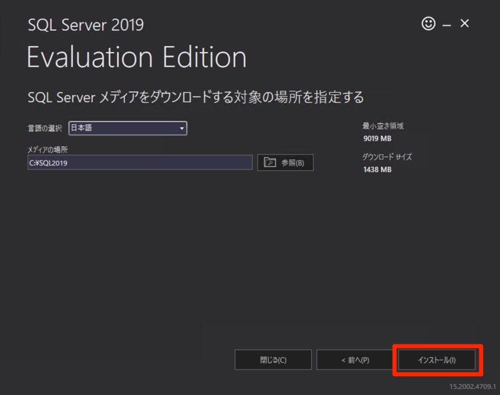Click the ダウンロード サイズ label
This screenshot has height=395, width=500.
point(387,157)
